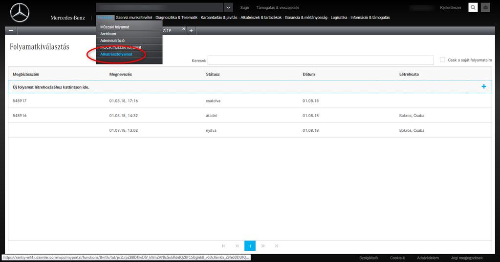Sort by the Megnevezés column header
The height and width of the screenshot is (262, 500).
pos(121,74)
